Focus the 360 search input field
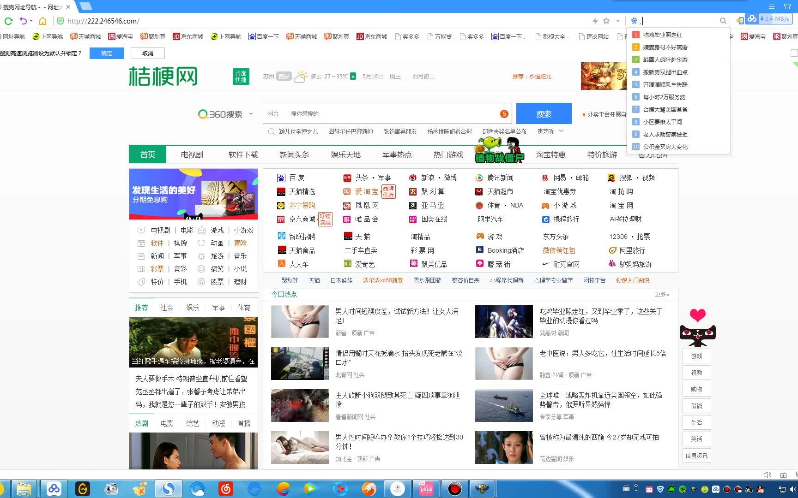Screen dimensions: 798x498 coord(387,114)
